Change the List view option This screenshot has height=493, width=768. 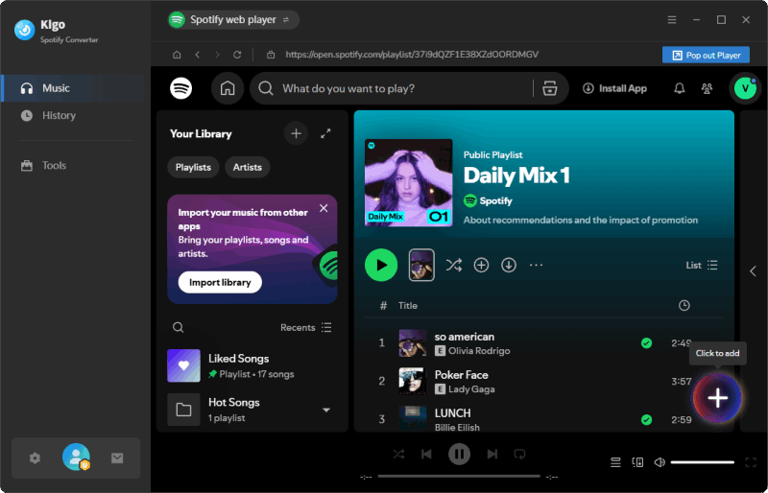(702, 266)
